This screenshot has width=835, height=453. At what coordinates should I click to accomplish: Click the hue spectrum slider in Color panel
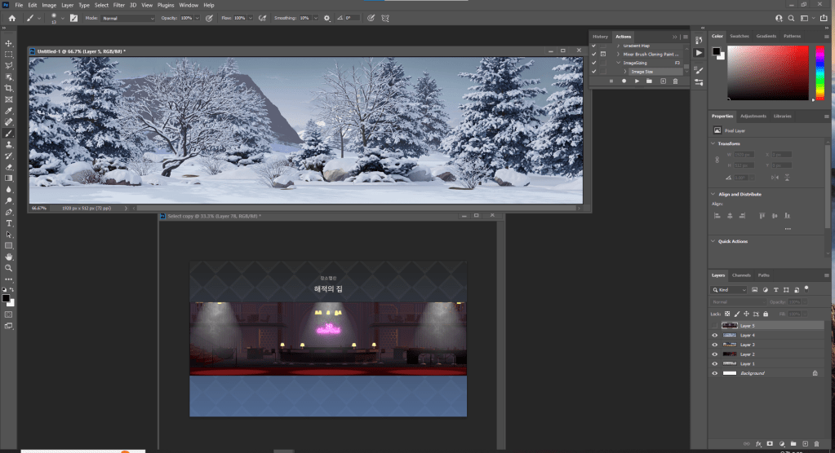point(819,72)
